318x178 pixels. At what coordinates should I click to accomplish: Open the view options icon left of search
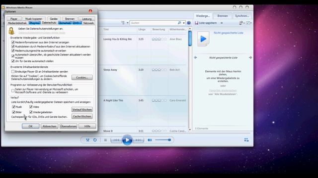123,23
